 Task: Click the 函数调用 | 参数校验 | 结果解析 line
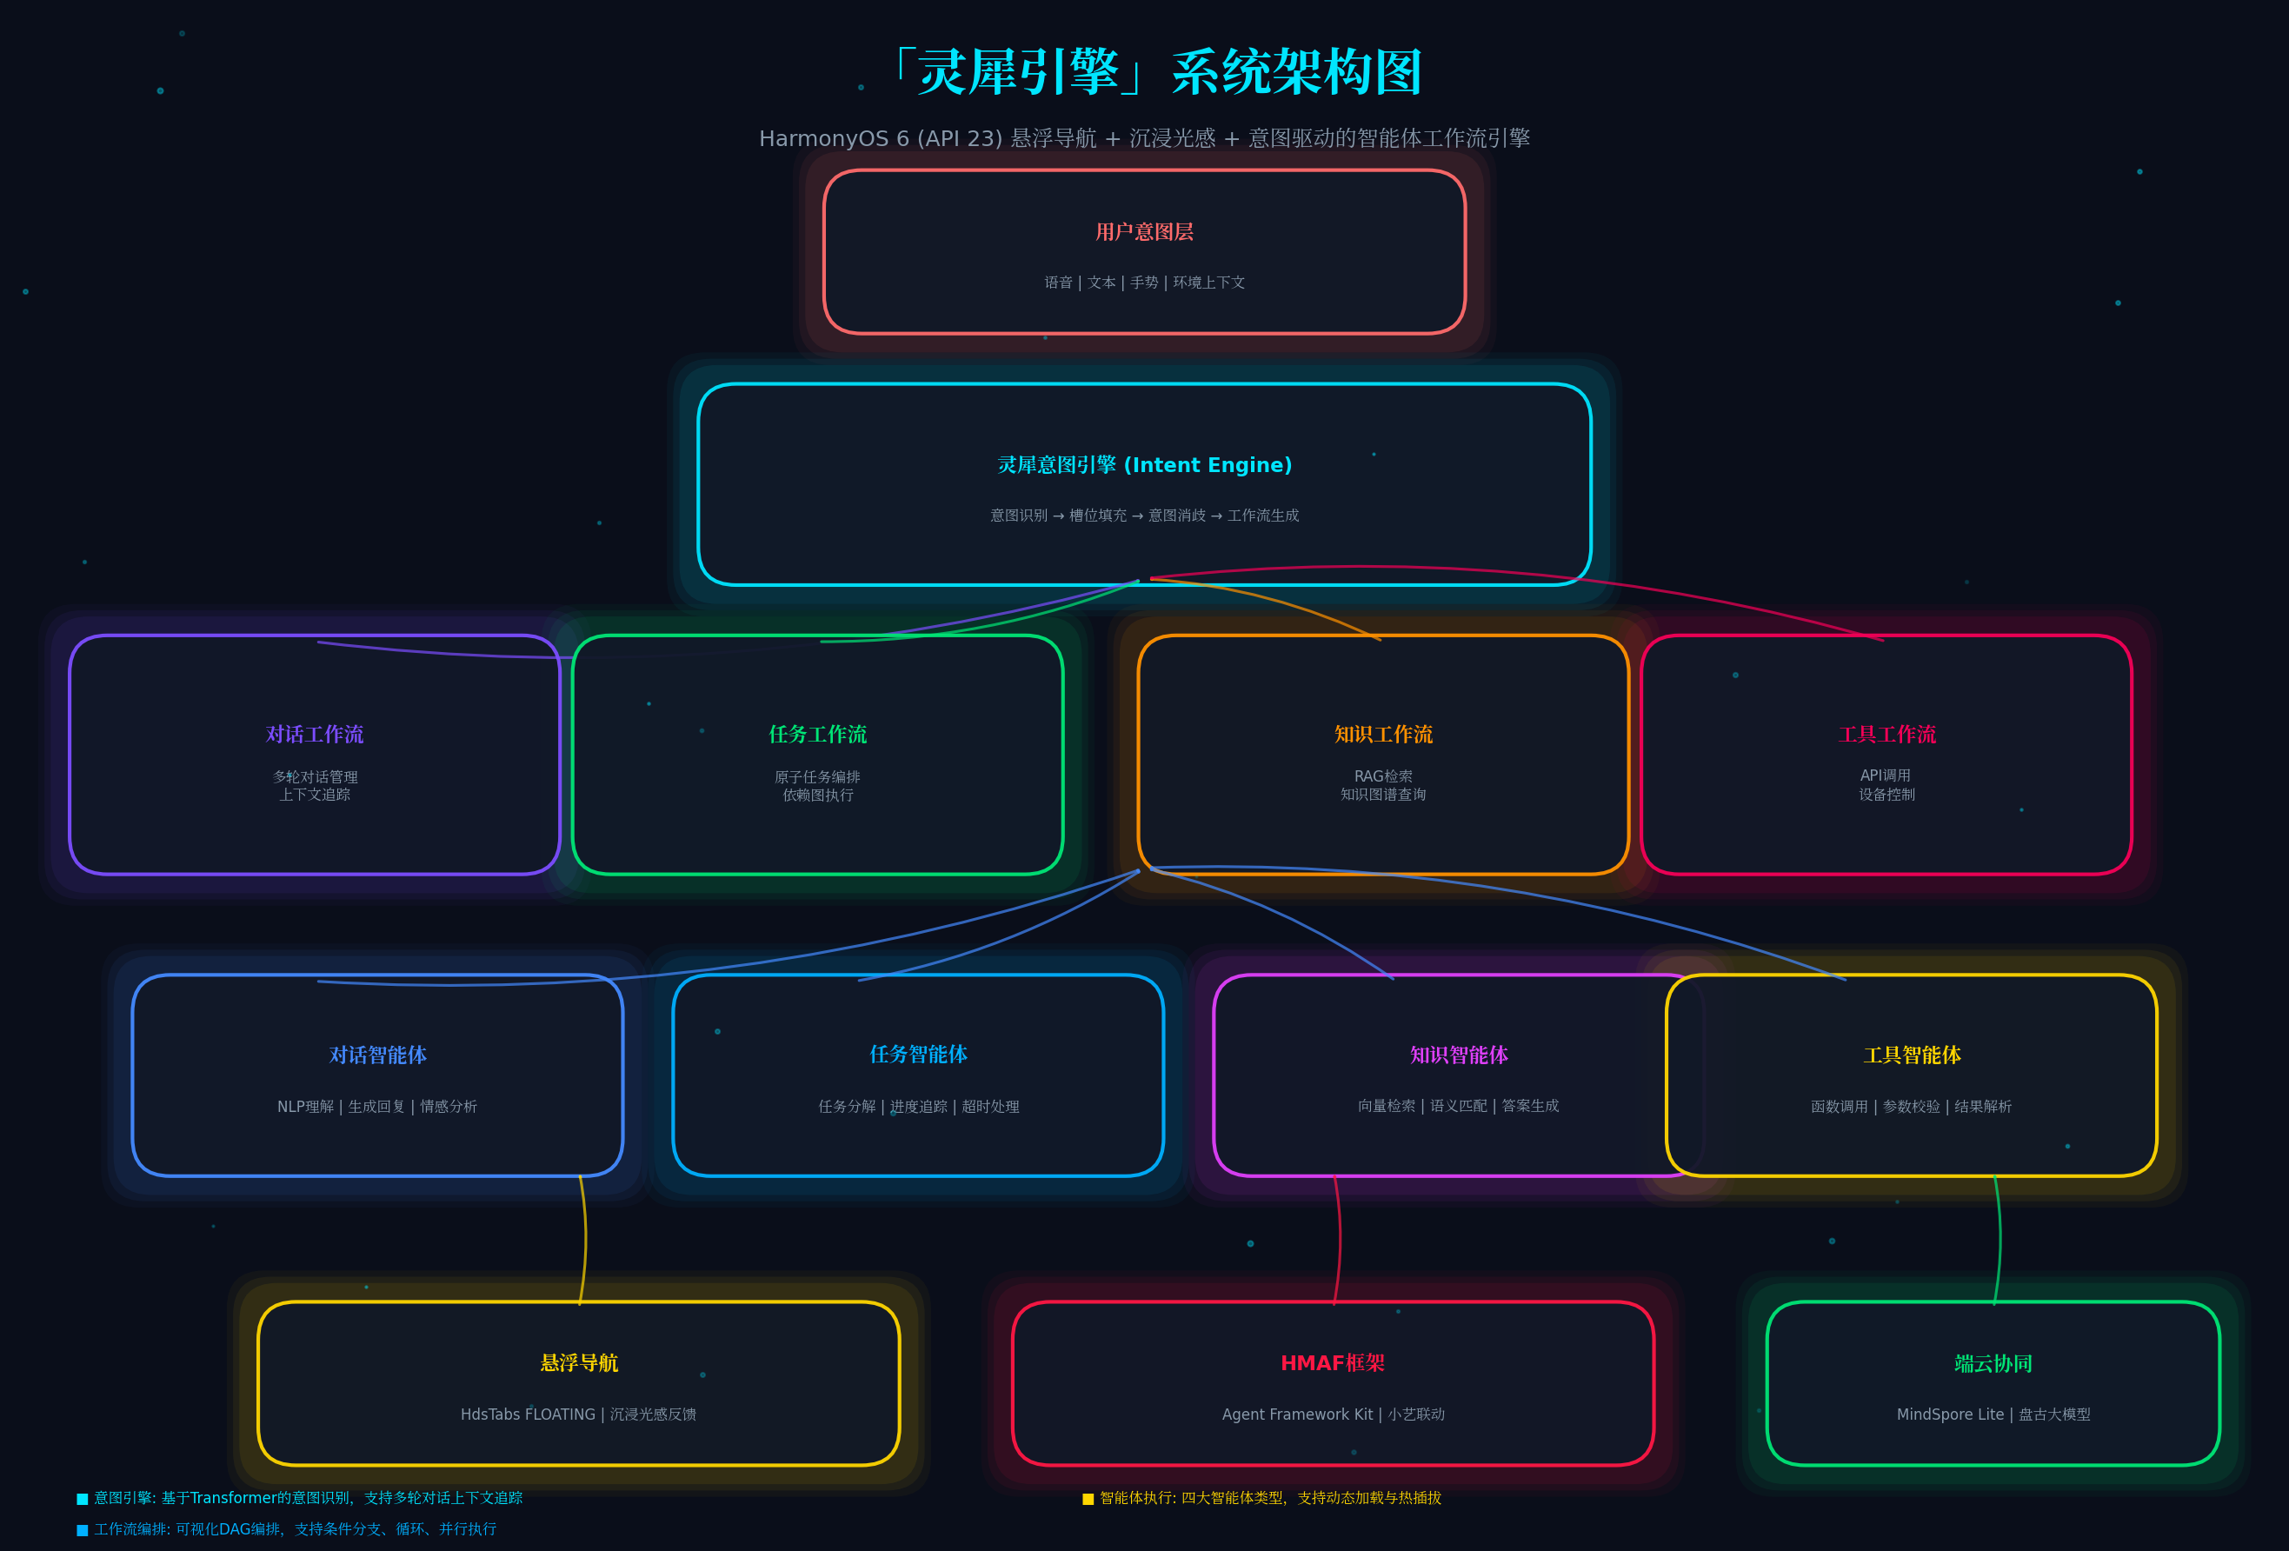click(1911, 1107)
